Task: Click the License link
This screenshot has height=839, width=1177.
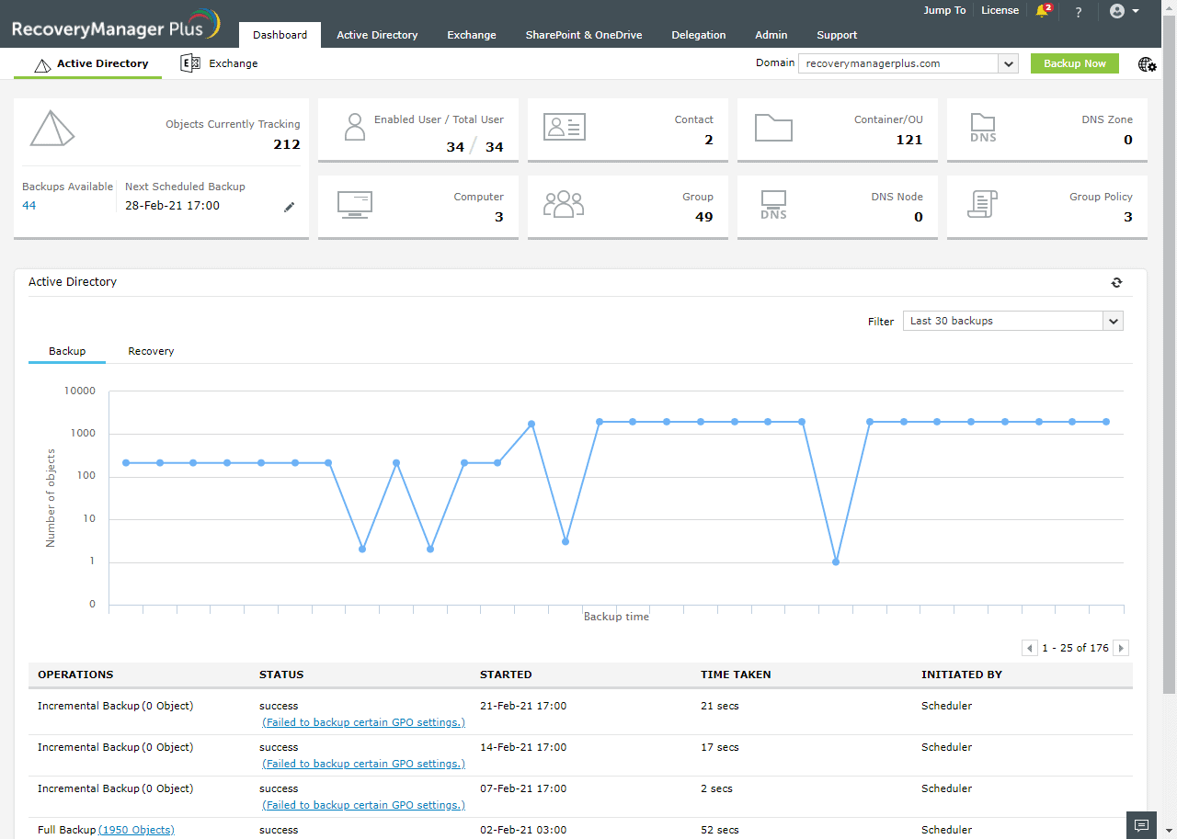Action: [x=1000, y=10]
